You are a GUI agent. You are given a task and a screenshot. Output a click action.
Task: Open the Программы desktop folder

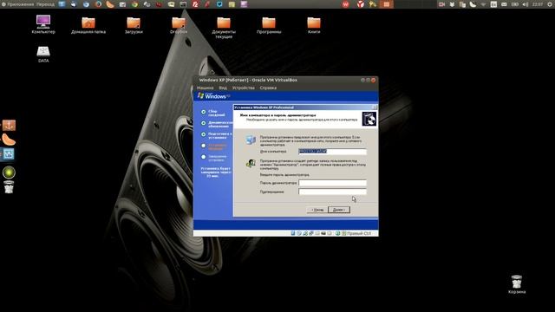pyautogui.click(x=269, y=25)
